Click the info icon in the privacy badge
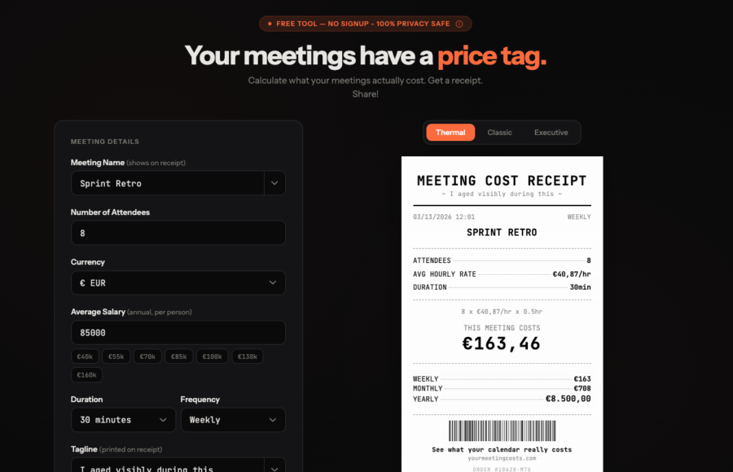Viewport: 733px width, 472px height. [x=459, y=24]
